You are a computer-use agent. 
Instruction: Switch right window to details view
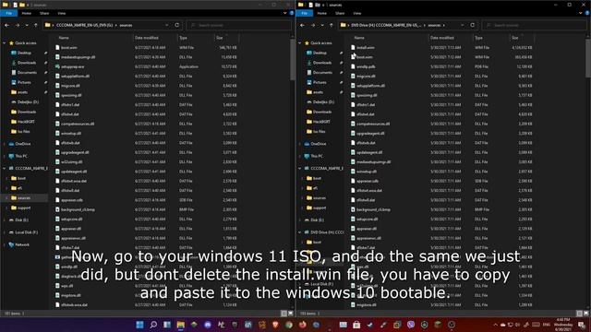(x=580, y=314)
